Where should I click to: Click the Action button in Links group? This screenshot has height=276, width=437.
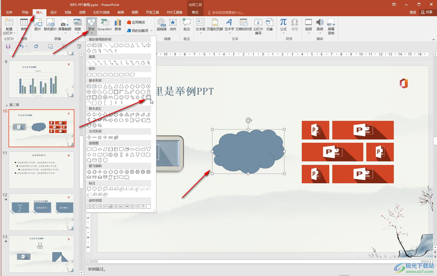click(173, 25)
